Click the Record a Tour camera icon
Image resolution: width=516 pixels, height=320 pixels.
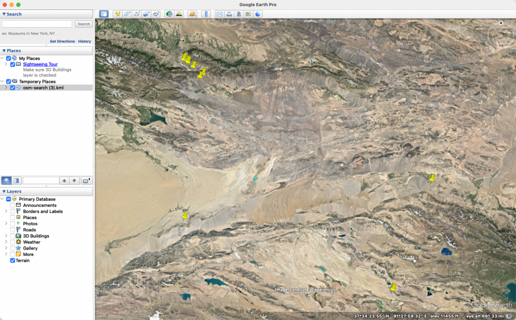(x=156, y=14)
